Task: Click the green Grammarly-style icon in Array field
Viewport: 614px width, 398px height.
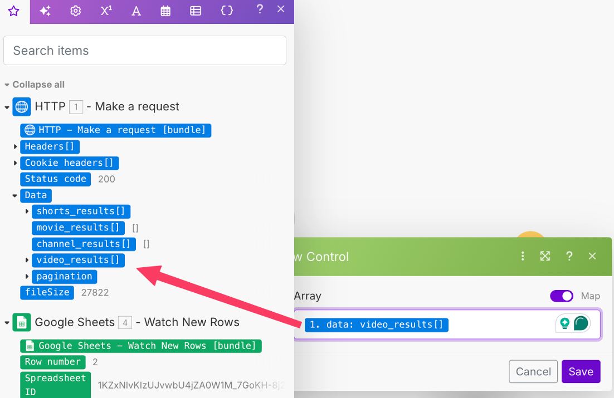Action: tap(581, 323)
